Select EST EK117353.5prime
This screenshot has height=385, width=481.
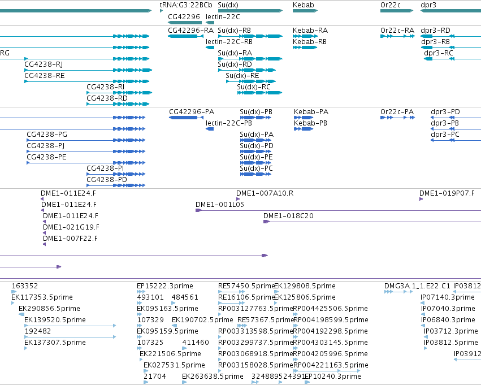13,303
